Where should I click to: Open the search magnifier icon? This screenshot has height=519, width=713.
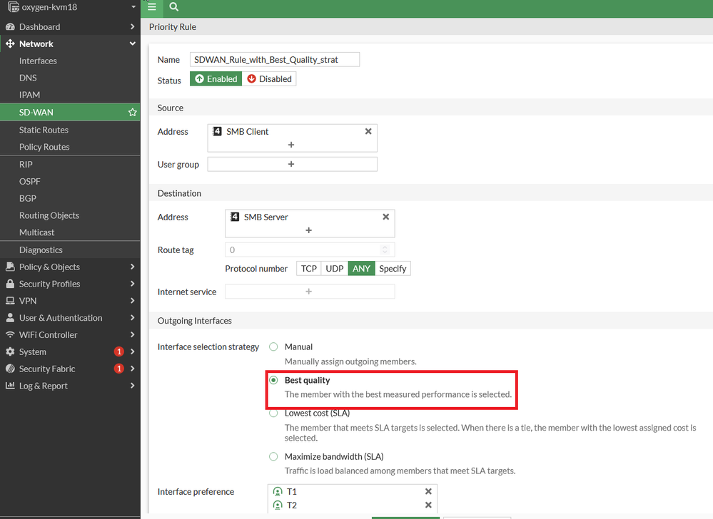click(x=173, y=7)
